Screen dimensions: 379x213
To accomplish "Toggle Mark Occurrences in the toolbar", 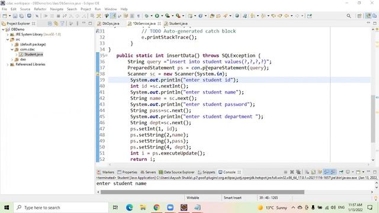I will tap(113, 16).
